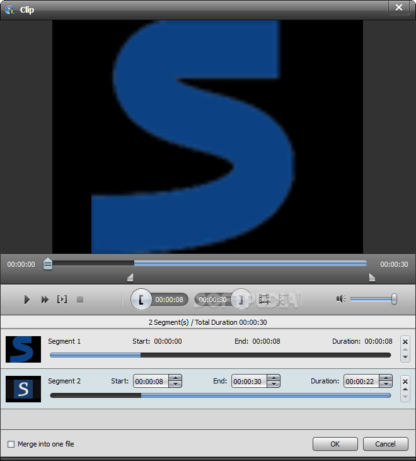Click the Cancel button

(386, 444)
